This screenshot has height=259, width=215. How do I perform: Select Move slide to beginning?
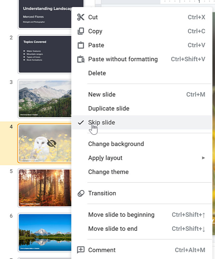coord(121,215)
